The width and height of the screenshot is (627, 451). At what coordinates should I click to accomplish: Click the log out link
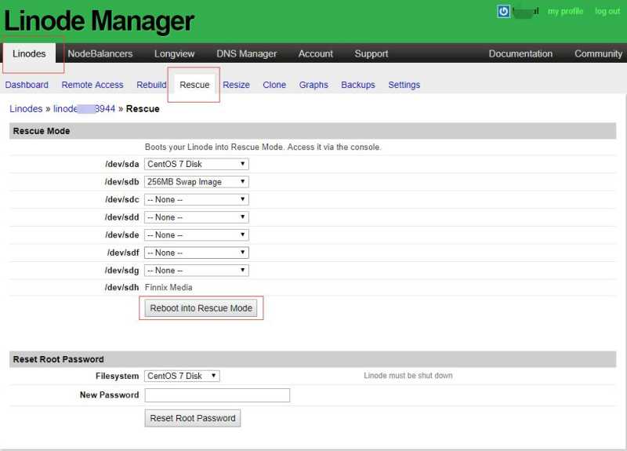coord(607,11)
